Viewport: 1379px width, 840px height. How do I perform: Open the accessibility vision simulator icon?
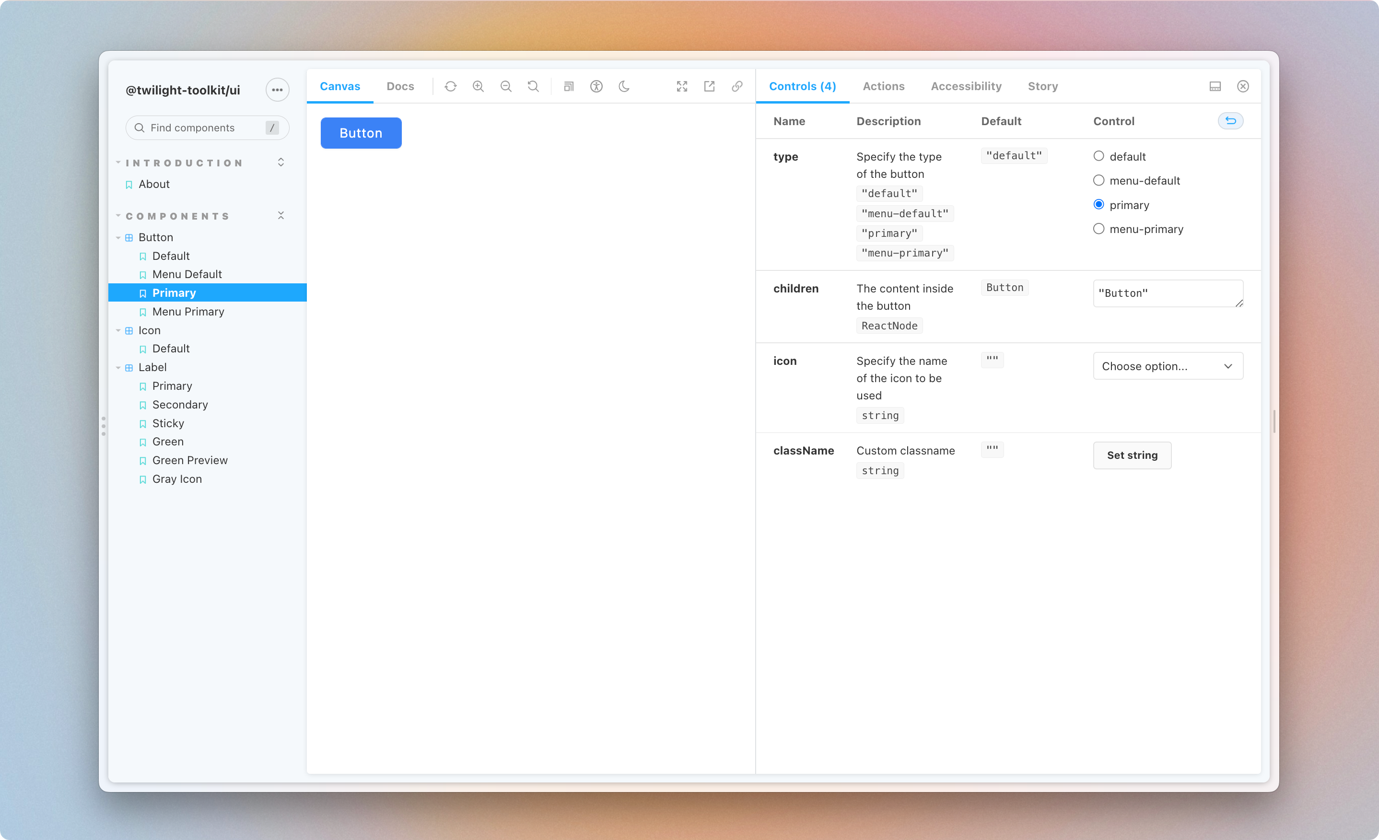pos(596,86)
